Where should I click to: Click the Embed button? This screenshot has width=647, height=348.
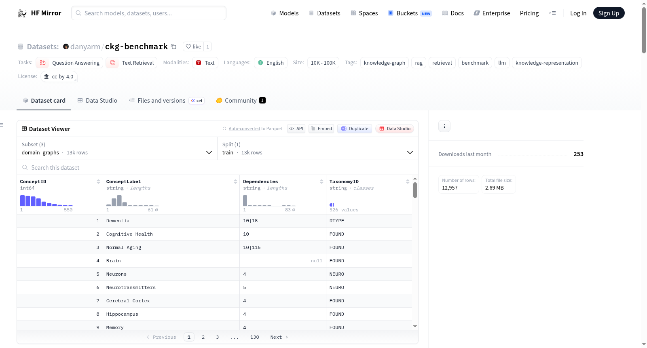tap(321, 129)
